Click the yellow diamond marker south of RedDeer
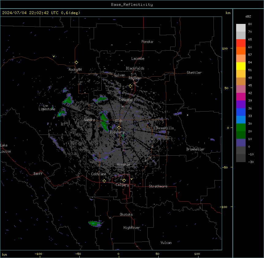Screen dimensions: 264x258 130,86
